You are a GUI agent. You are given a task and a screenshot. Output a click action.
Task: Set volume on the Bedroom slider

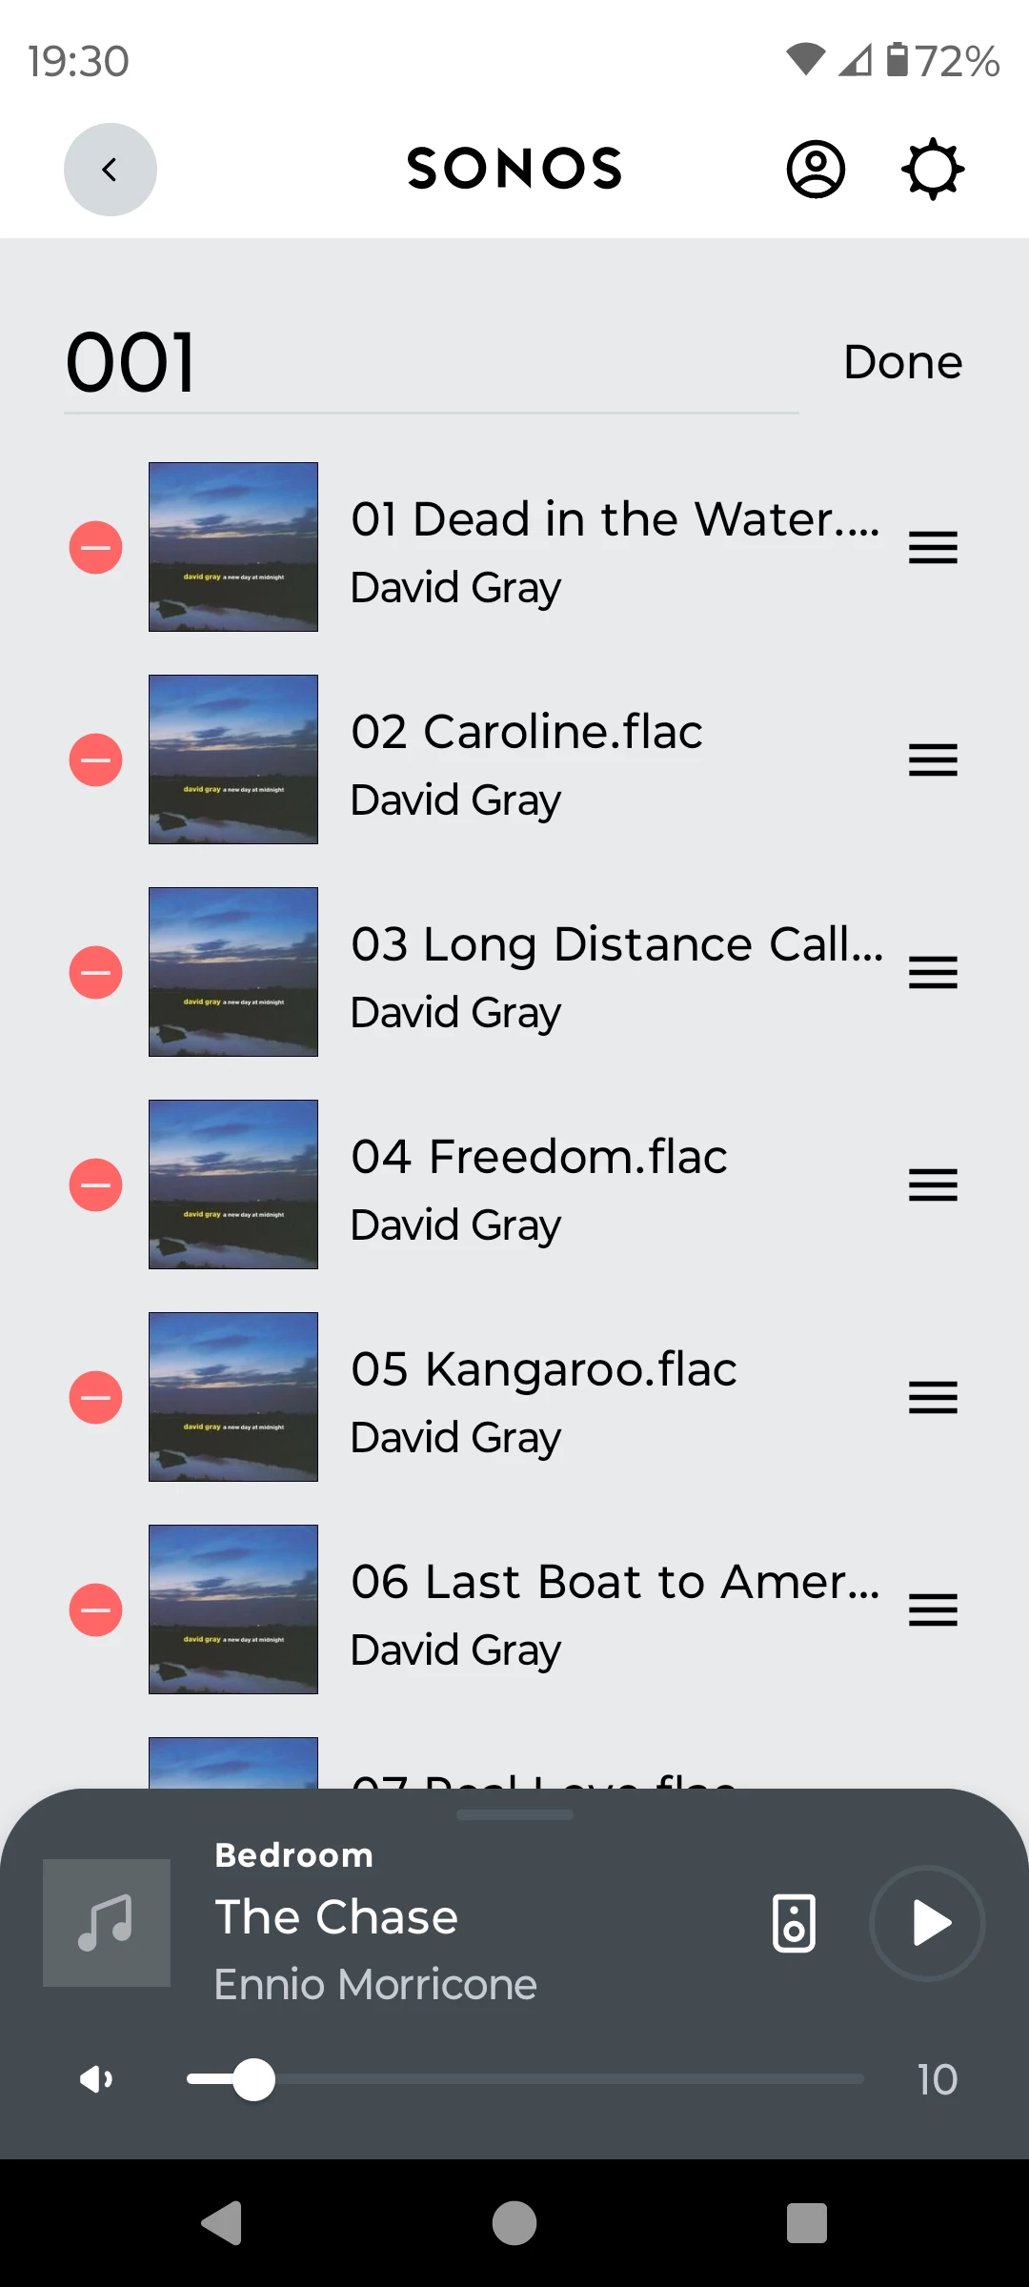pos(525,2079)
